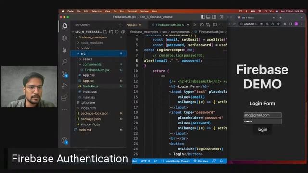Click UTF-8 encoding in status bar
This screenshot has height=173, width=308.
pyautogui.click(x=145, y=161)
